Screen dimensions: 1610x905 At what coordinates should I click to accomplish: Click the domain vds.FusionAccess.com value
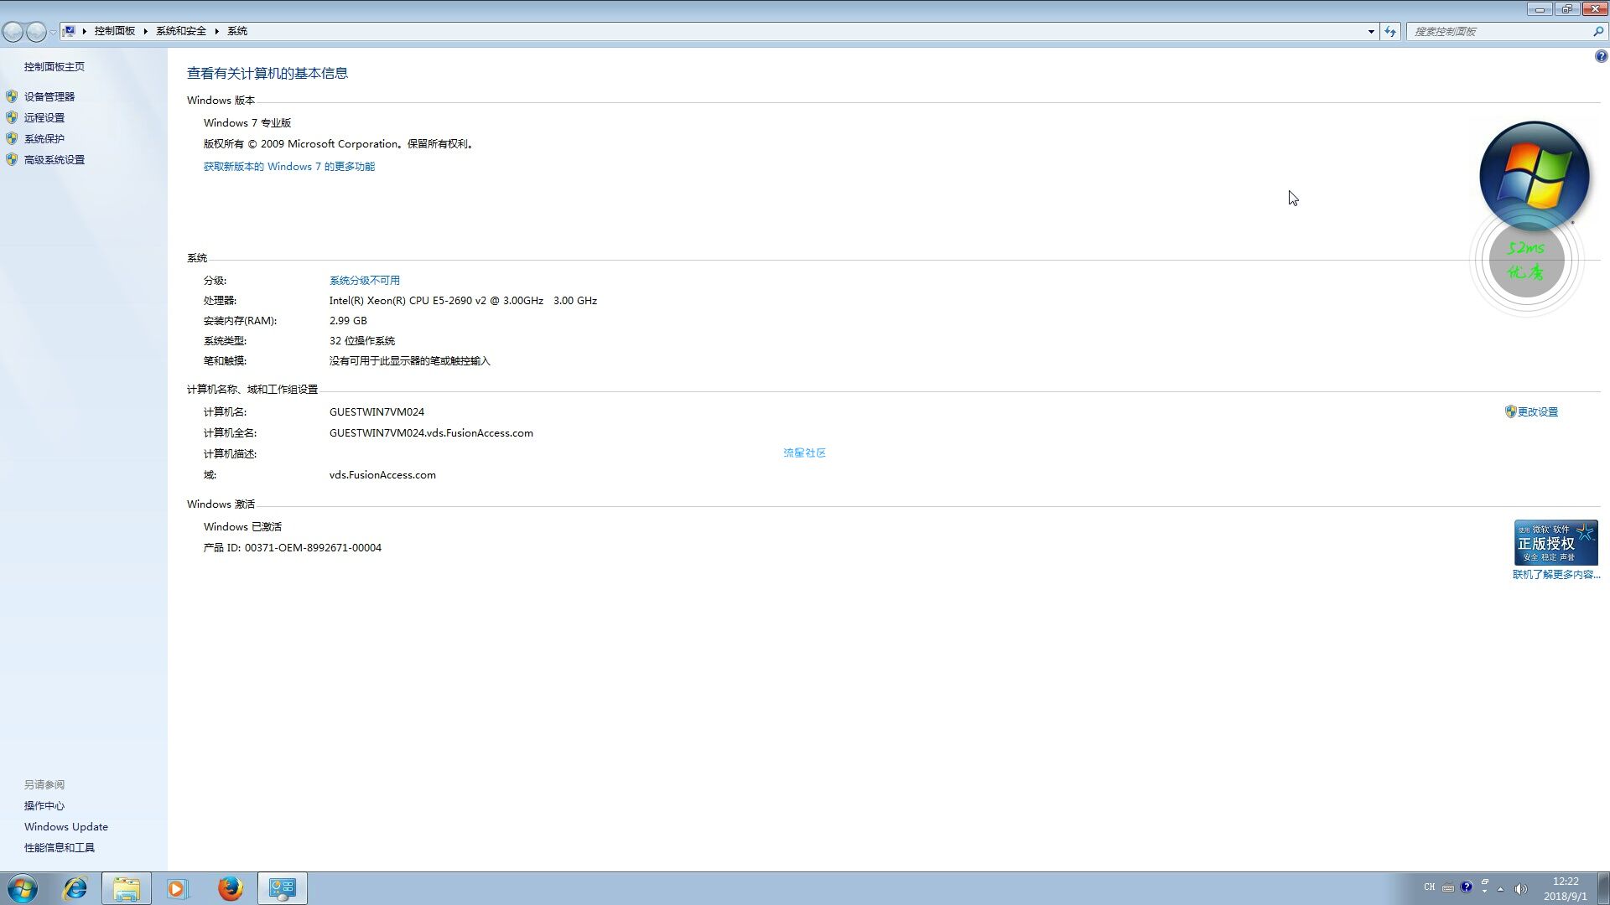tap(382, 474)
